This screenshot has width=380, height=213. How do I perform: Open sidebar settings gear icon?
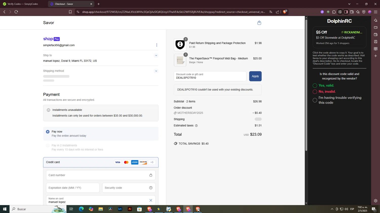[376, 201]
